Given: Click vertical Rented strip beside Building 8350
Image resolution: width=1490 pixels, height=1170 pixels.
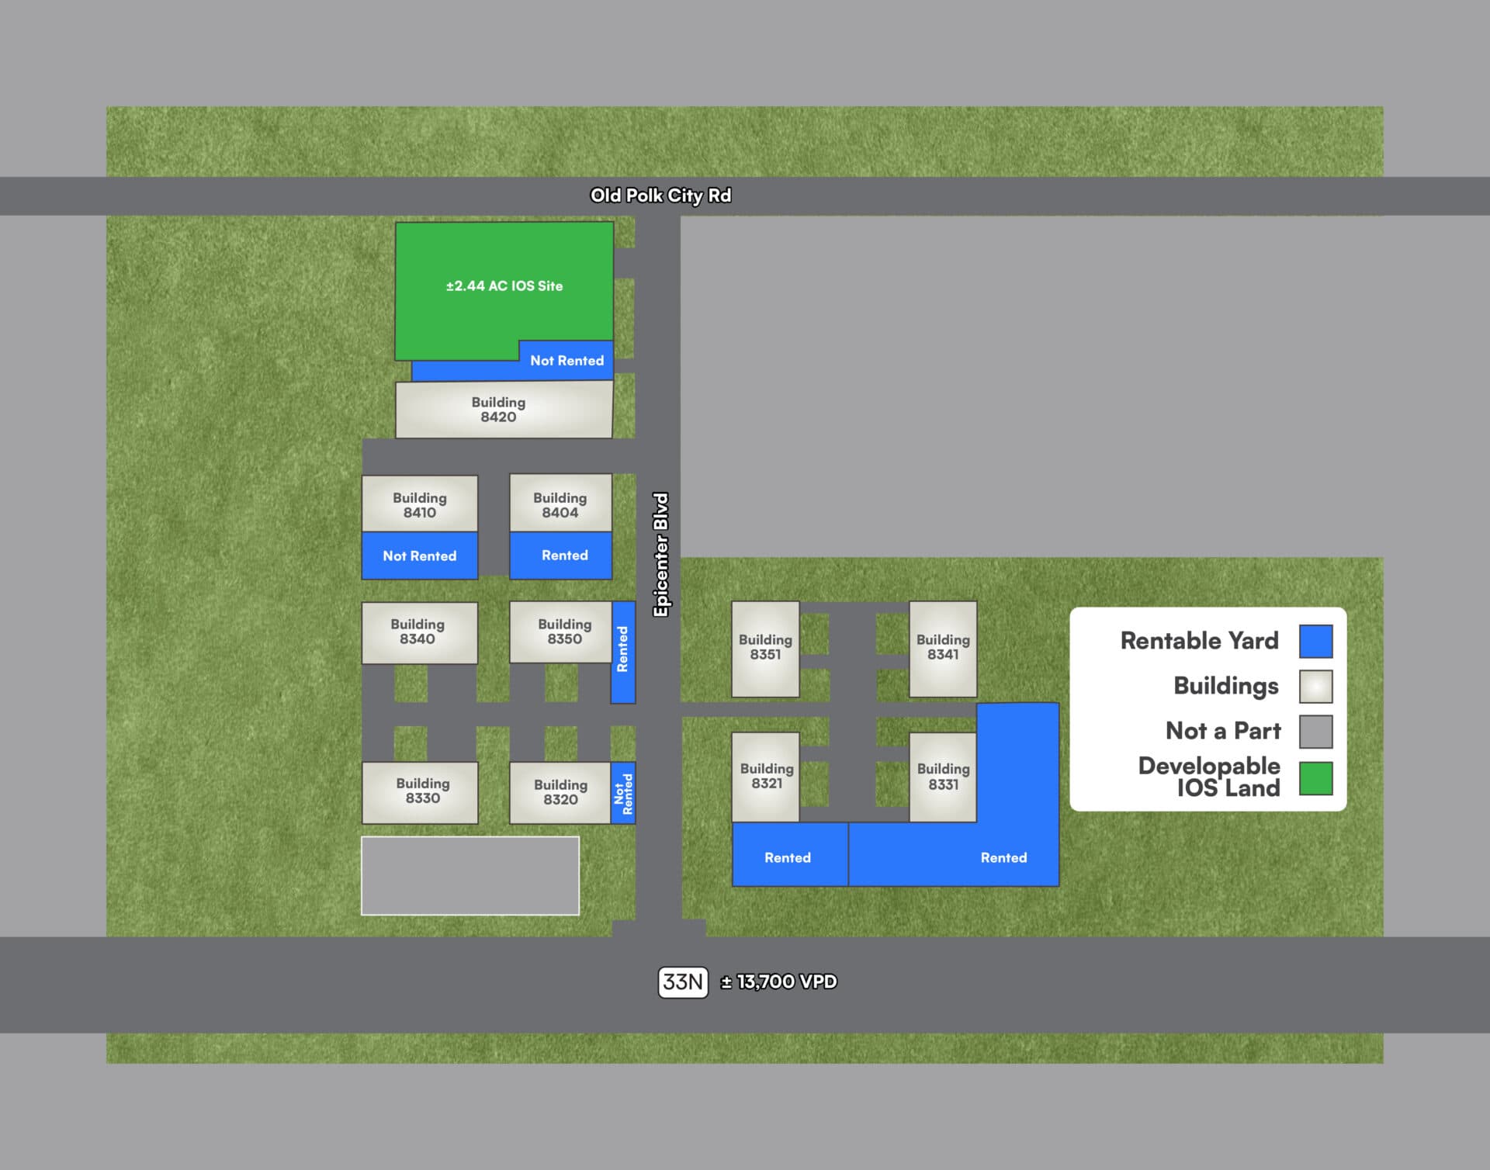Looking at the screenshot, I should (622, 652).
